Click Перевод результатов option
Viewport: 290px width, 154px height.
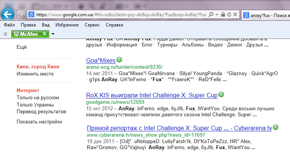tap(41, 112)
